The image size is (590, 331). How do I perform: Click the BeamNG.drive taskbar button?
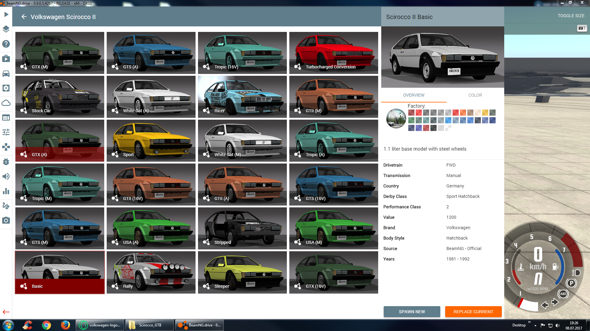pos(199,325)
